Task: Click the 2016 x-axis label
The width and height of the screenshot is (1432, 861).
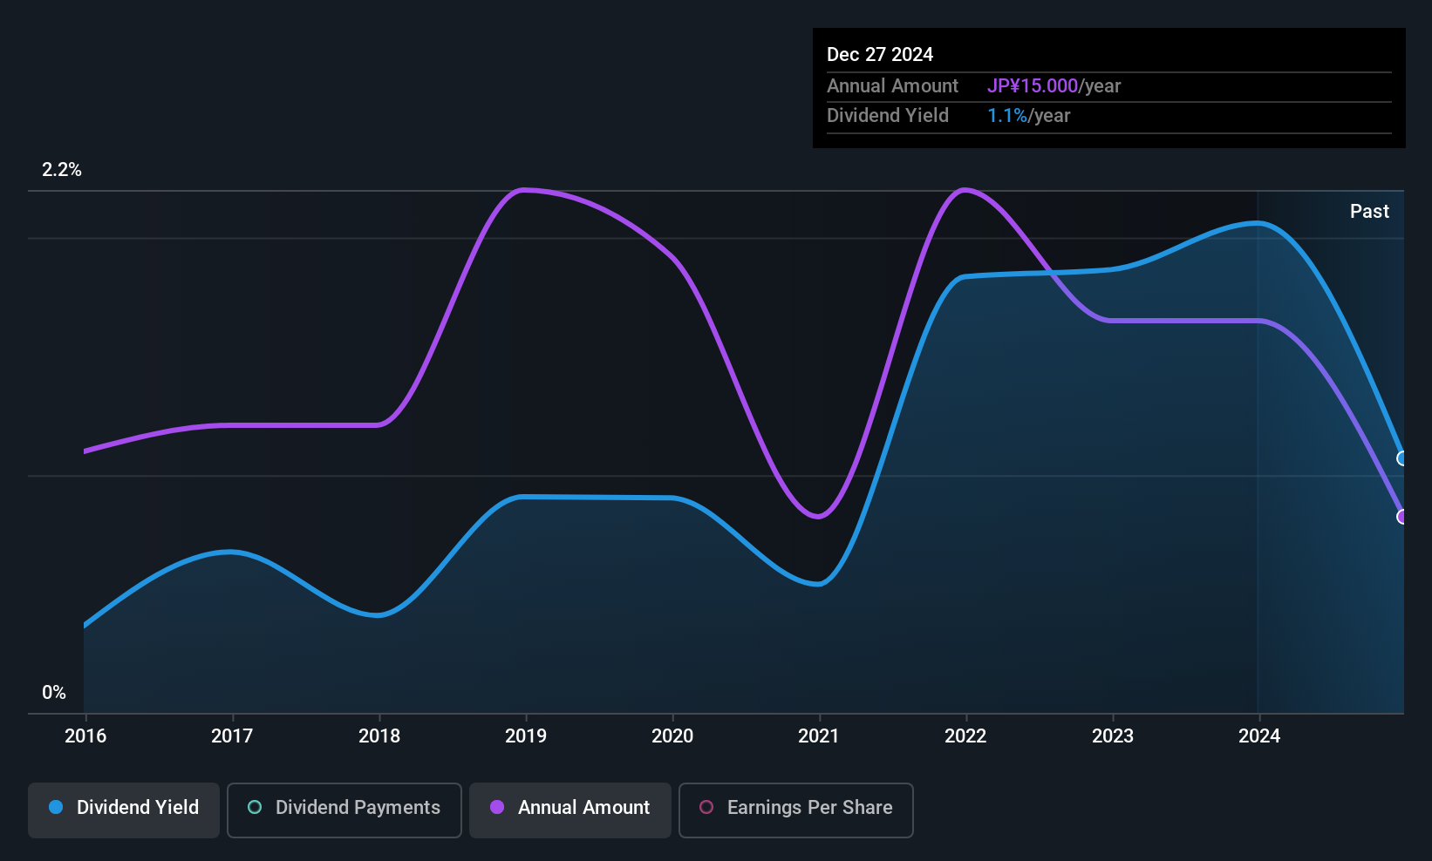Action: [x=85, y=736]
